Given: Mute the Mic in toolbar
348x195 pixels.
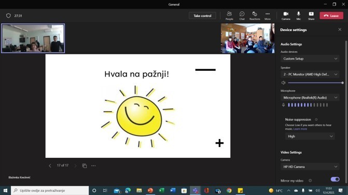Looking at the screenshot, I should [x=299, y=16].
